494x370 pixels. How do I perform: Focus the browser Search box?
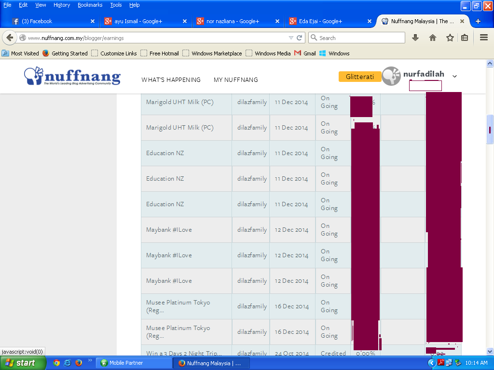click(357, 38)
